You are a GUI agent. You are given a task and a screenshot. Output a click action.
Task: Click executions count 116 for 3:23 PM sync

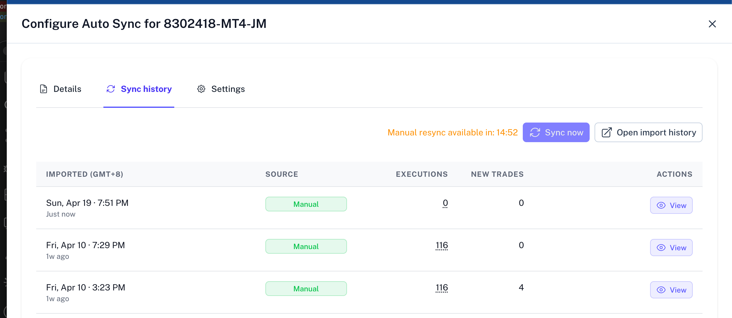pyautogui.click(x=441, y=288)
